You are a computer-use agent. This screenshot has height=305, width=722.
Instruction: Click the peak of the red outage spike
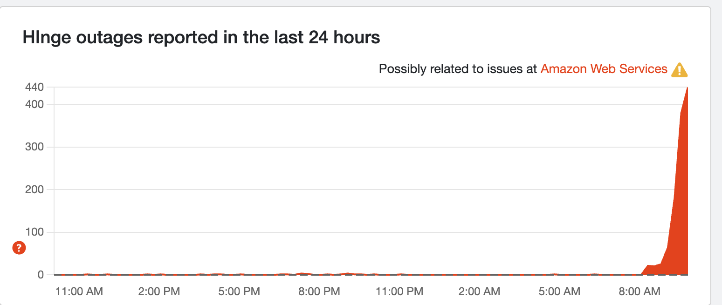[687, 88]
